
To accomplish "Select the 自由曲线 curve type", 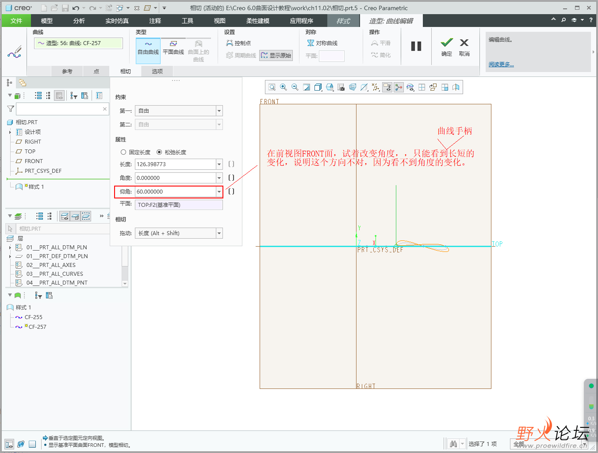I will coord(148,51).
